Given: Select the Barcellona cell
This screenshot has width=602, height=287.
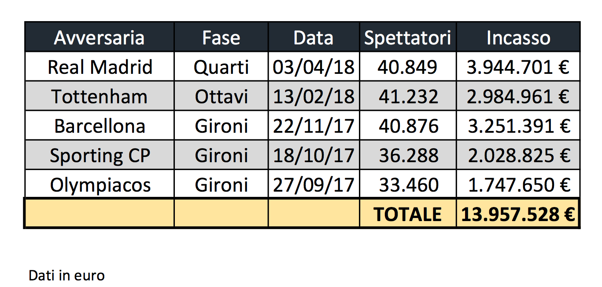Looking at the screenshot, I should point(100,126).
